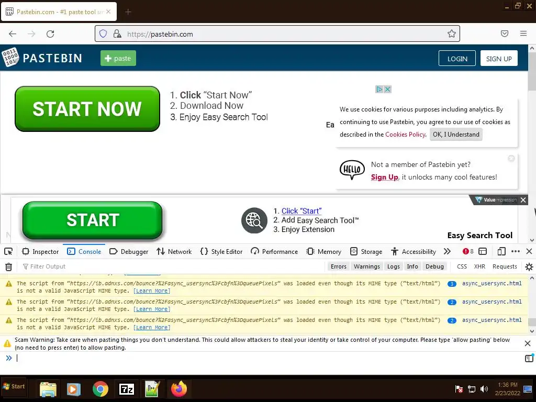Bookmark this page with the star icon
Viewport: 536px width, 402px height.
click(452, 33)
